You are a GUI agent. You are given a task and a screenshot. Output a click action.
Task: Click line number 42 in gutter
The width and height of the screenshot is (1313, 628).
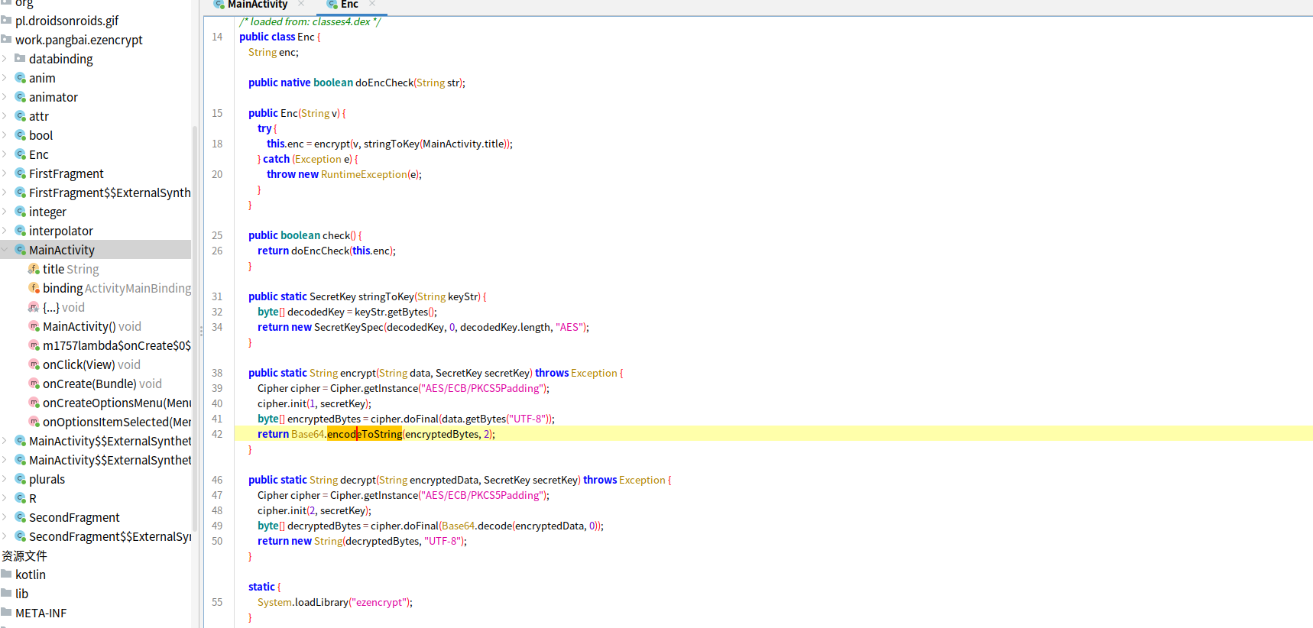(x=217, y=434)
